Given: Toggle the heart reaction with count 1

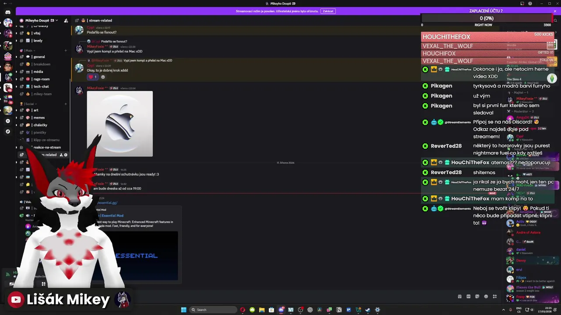Looking at the screenshot, I should click(x=93, y=77).
